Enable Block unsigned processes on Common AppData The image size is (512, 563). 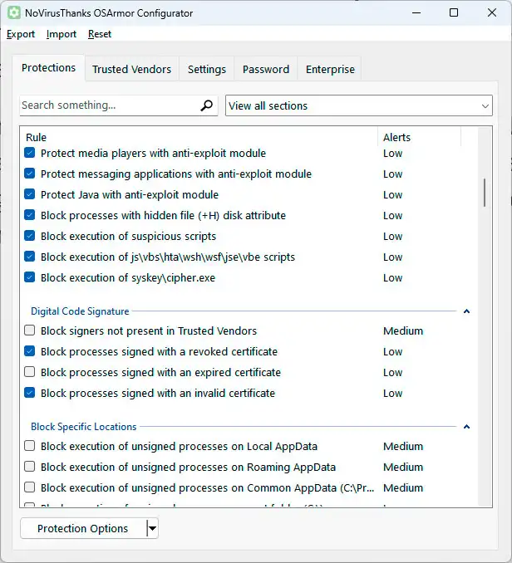(x=29, y=487)
